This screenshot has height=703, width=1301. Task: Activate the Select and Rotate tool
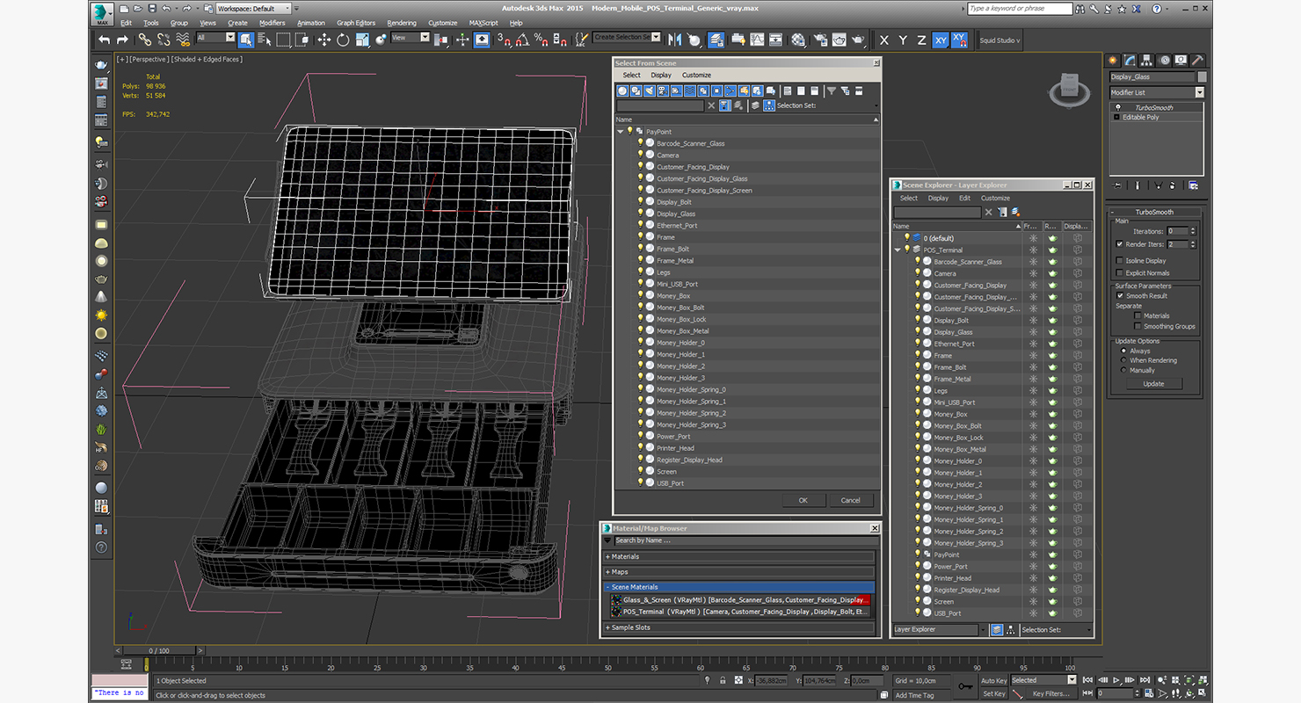pos(343,40)
